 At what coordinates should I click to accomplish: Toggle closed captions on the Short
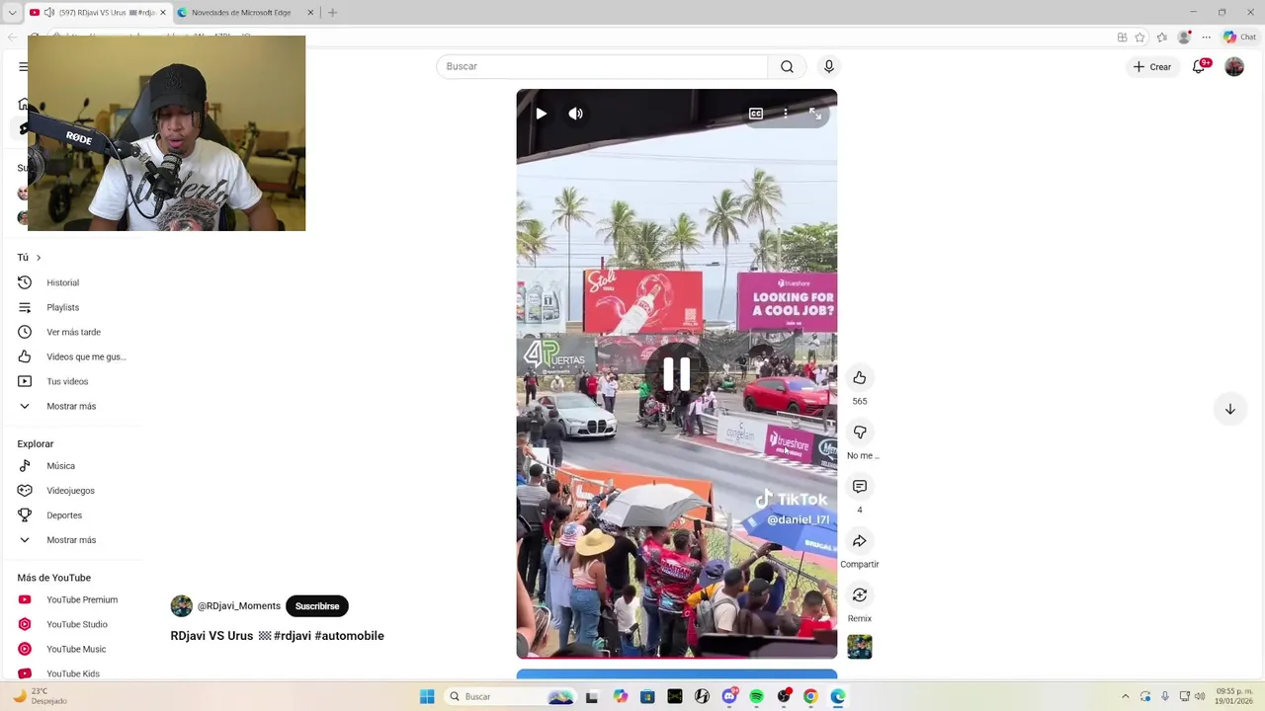[x=756, y=114]
